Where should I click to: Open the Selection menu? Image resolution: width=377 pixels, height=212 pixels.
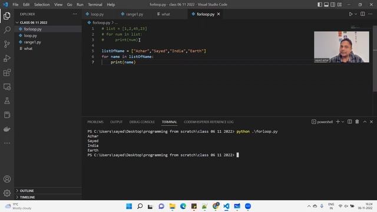coord(42,5)
